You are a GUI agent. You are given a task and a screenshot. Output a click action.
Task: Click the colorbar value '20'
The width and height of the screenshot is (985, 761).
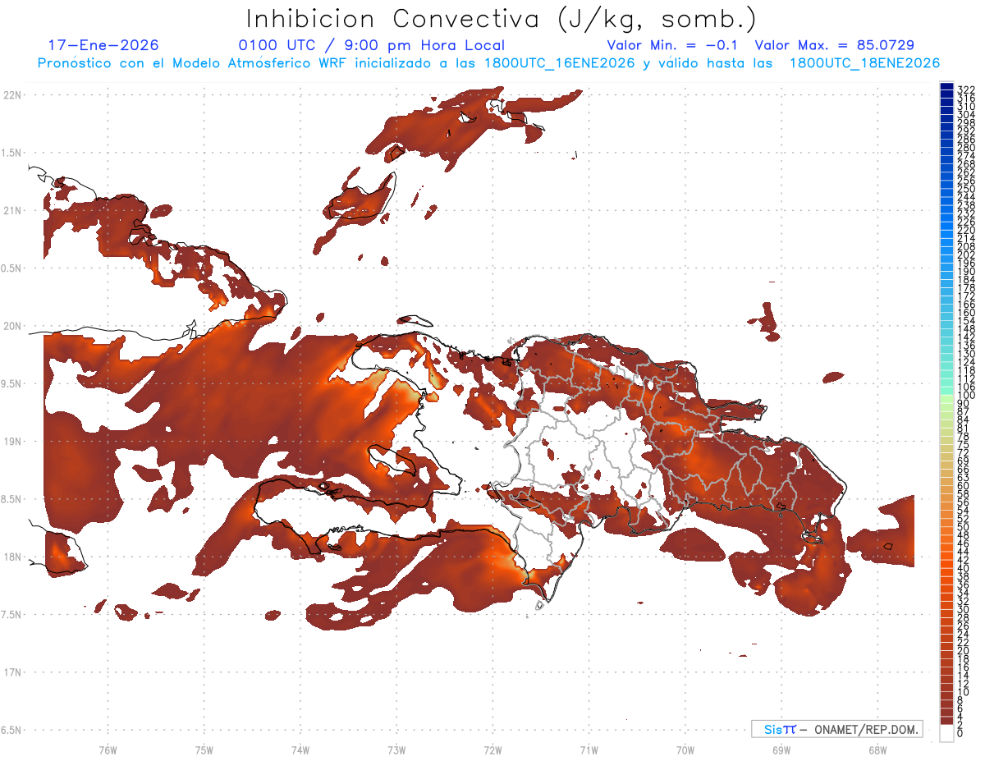pyautogui.click(x=964, y=651)
